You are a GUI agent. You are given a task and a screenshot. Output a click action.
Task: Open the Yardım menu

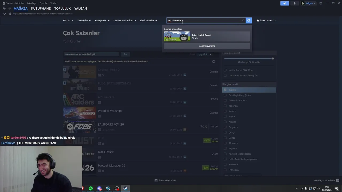[53, 3]
